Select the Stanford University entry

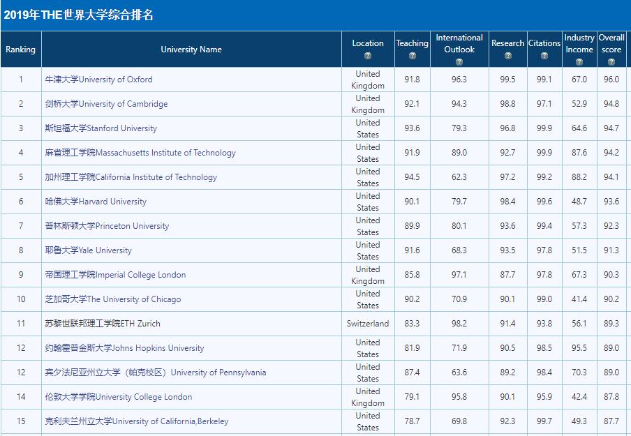pos(101,128)
